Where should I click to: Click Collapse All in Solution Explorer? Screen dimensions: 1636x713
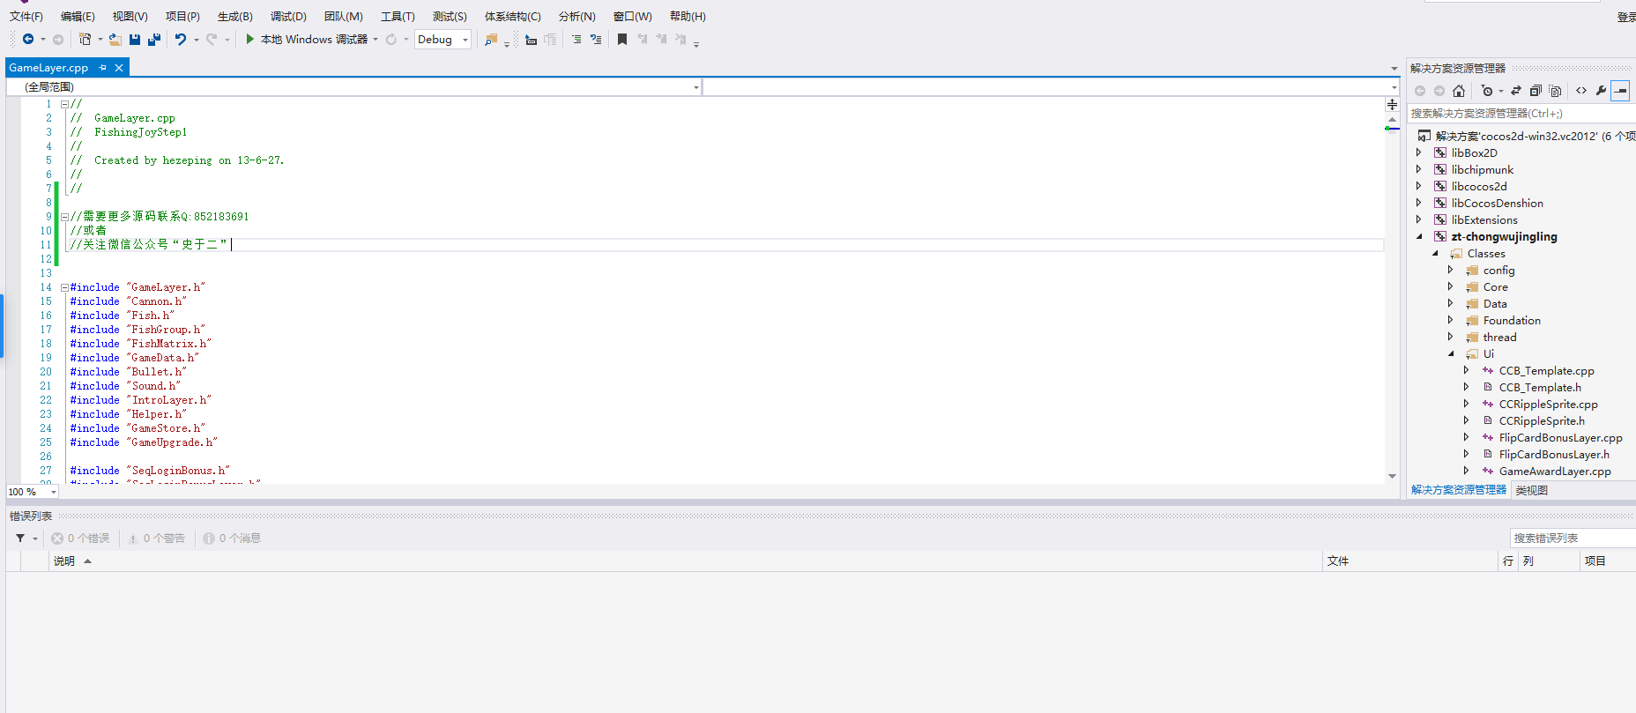click(1536, 91)
